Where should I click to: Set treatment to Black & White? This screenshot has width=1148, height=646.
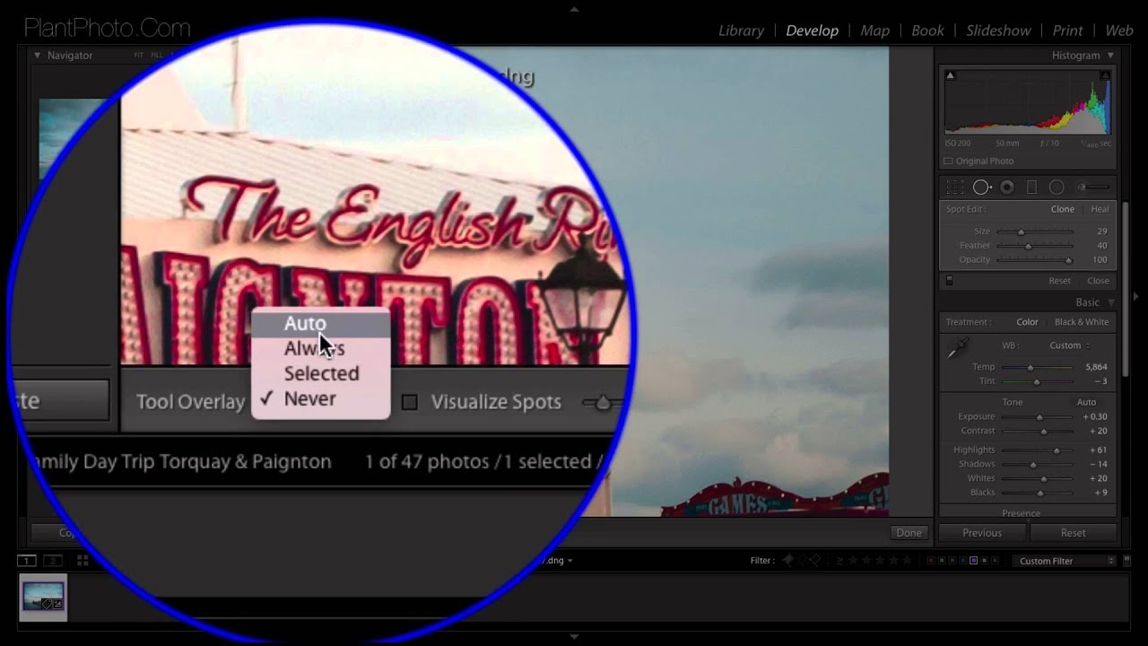coord(1082,322)
